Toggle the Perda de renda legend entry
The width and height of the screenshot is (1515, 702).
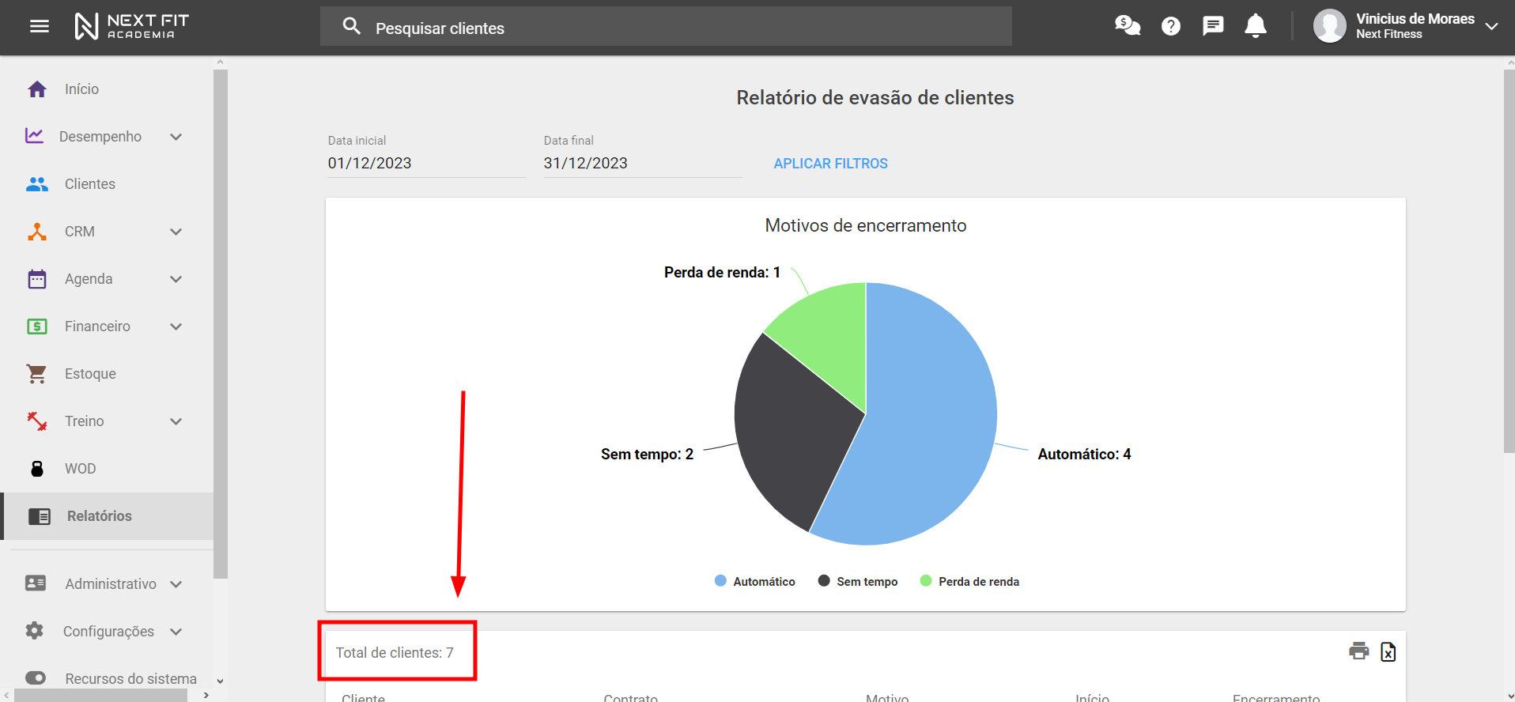click(969, 581)
